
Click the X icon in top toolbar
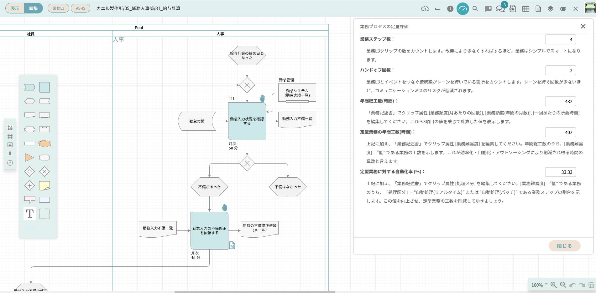coord(576,9)
